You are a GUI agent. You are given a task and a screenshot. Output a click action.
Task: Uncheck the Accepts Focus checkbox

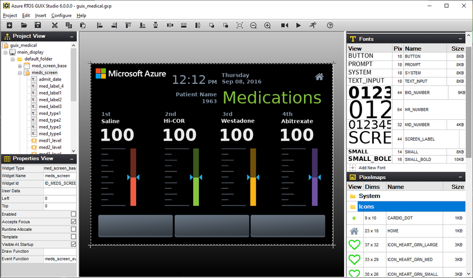[x=73, y=222]
